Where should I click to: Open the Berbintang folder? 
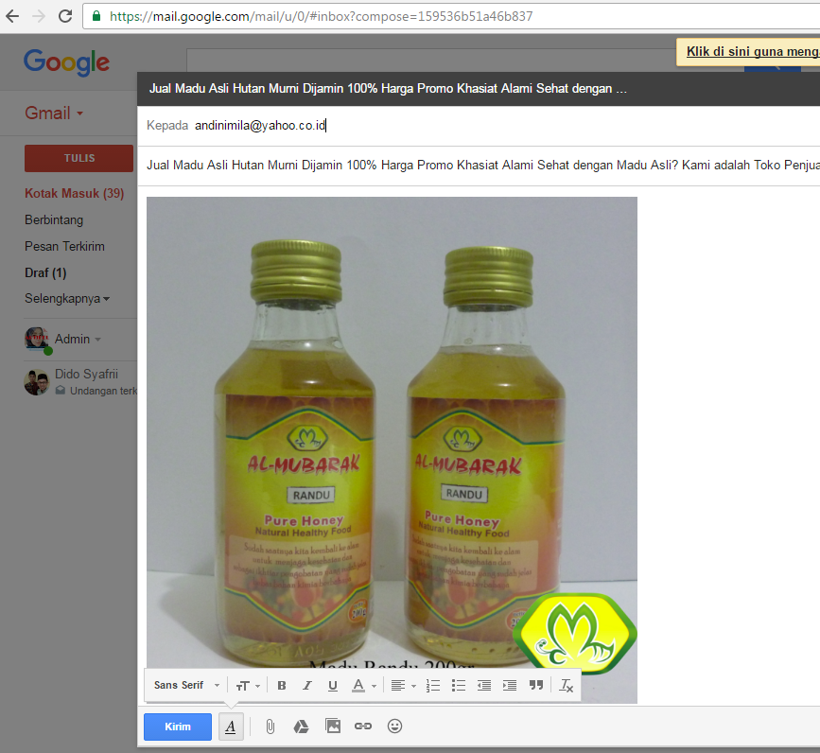54,220
